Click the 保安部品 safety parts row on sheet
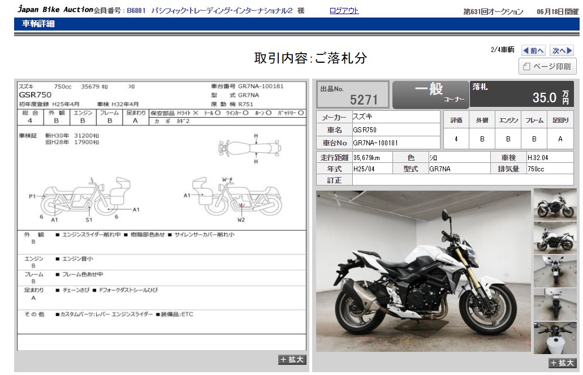Screen dimensions: 583x375 click(227, 113)
